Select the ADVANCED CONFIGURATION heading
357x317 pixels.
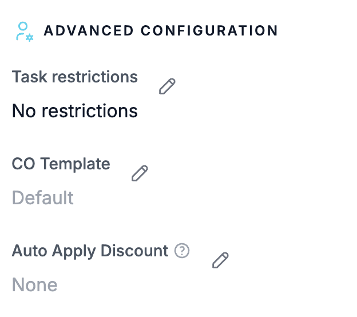tap(161, 31)
